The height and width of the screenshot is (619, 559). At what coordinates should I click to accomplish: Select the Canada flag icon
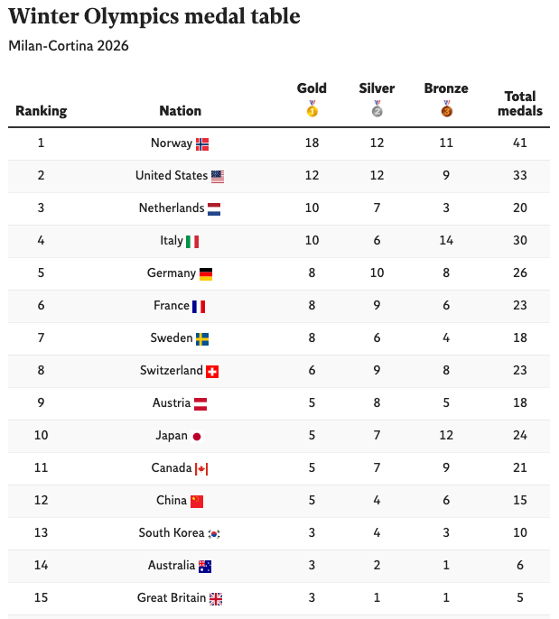pyautogui.click(x=201, y=468)
